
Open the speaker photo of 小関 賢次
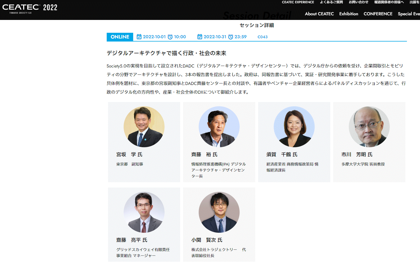[x=219, y=212]
